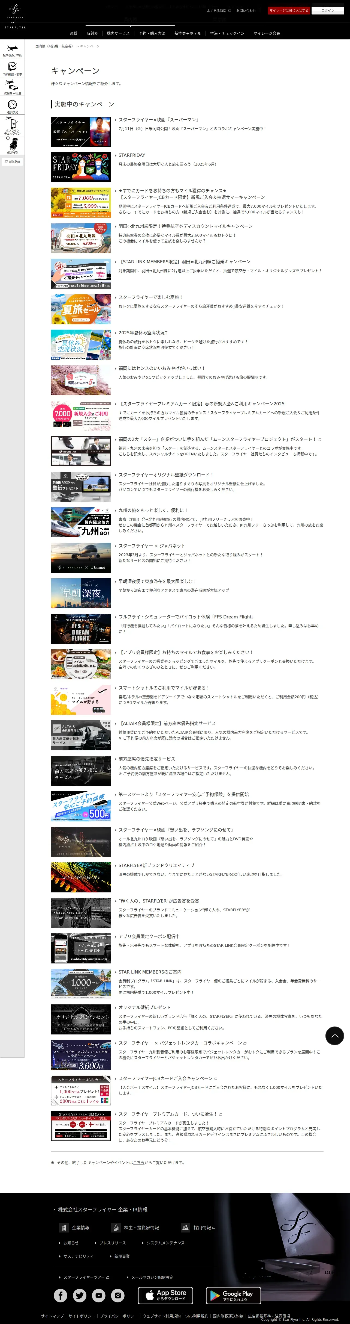Screen dimensions: 350x1324
Task: Open the システムメンテナンス footer link
Action: click(165, 1243)
